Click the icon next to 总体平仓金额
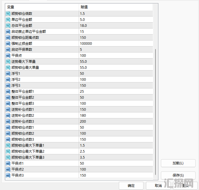This screenshot has height=190, width=199. pyautogui.click(x=8, y=26)
